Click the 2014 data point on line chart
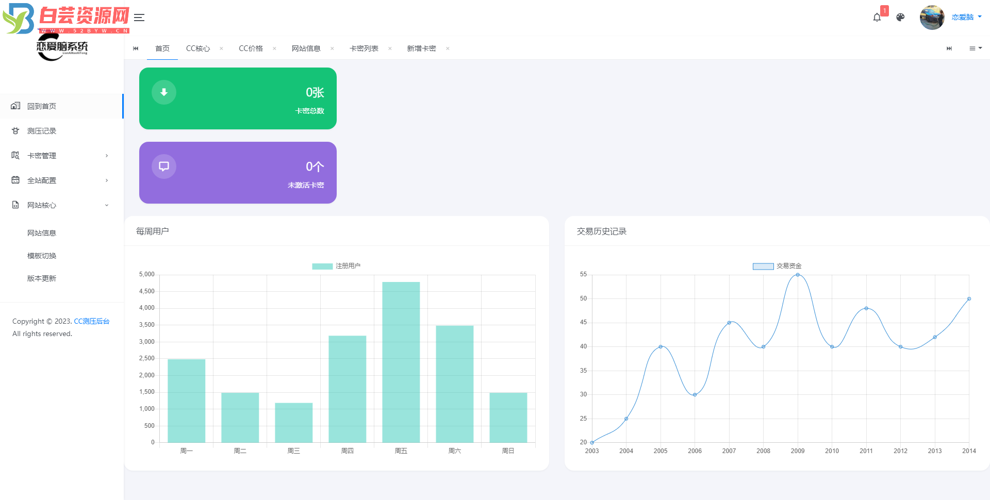The height and width of the screenshot is (500, 990). (969, 299)
